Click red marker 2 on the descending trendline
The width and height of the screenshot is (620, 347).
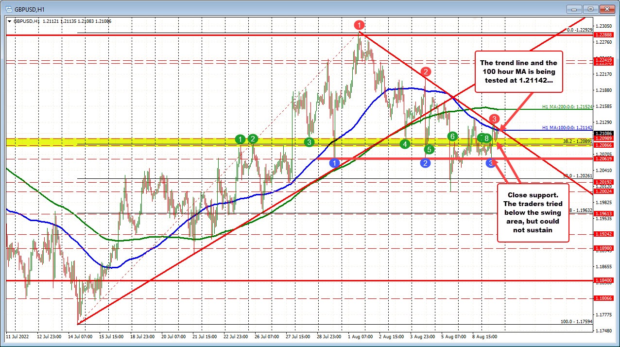click(x=425, y=71)
